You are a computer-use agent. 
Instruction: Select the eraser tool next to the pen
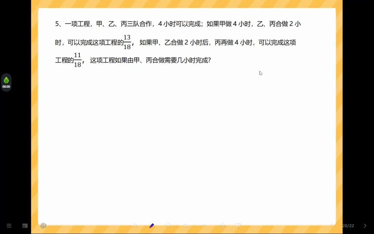(x=168, y=226)
